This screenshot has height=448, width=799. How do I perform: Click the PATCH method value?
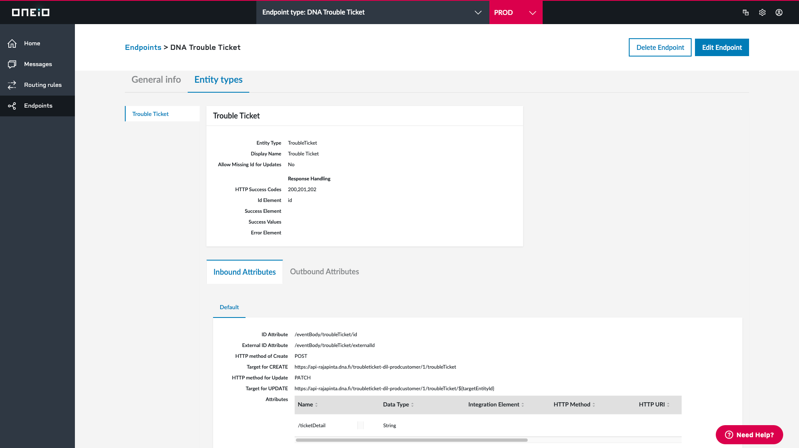click(303, 378)
